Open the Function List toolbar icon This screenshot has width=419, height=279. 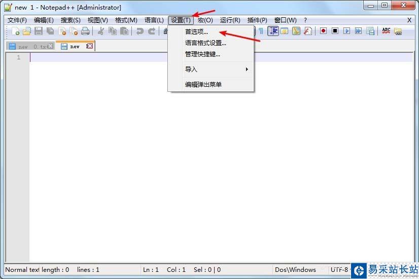(x=308, y=31)
